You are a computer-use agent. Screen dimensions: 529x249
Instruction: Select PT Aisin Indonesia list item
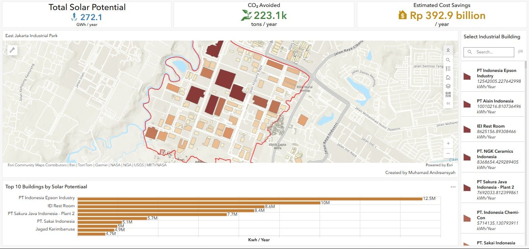492,104
